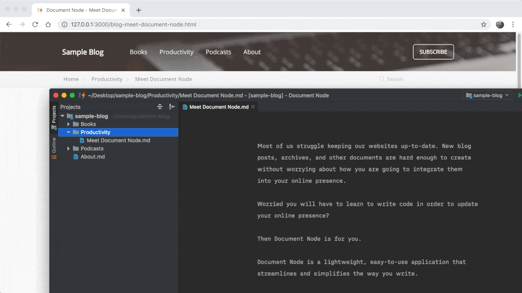Select About.md file in tree
Screen dimensions: 522x293
118,157
